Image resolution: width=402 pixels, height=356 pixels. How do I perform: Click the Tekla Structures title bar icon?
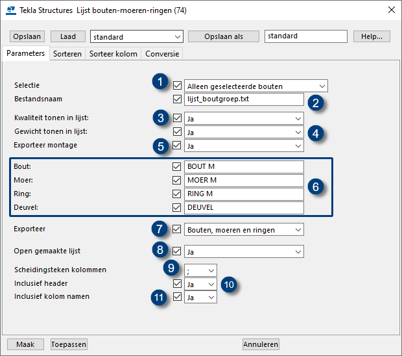[x=11, y=10]
